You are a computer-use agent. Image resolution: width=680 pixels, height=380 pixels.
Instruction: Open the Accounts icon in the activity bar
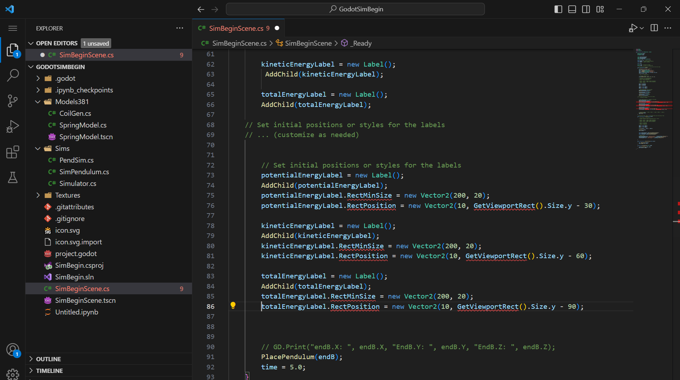(x=13, y=350)
